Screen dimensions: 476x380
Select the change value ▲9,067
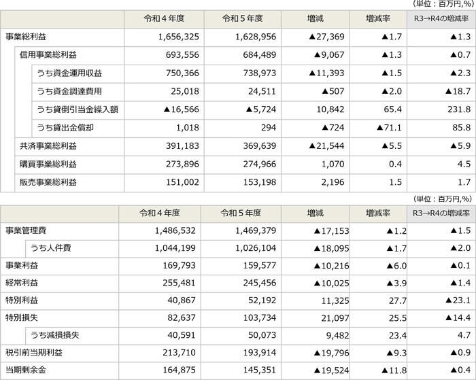click(x=329, y=55)
